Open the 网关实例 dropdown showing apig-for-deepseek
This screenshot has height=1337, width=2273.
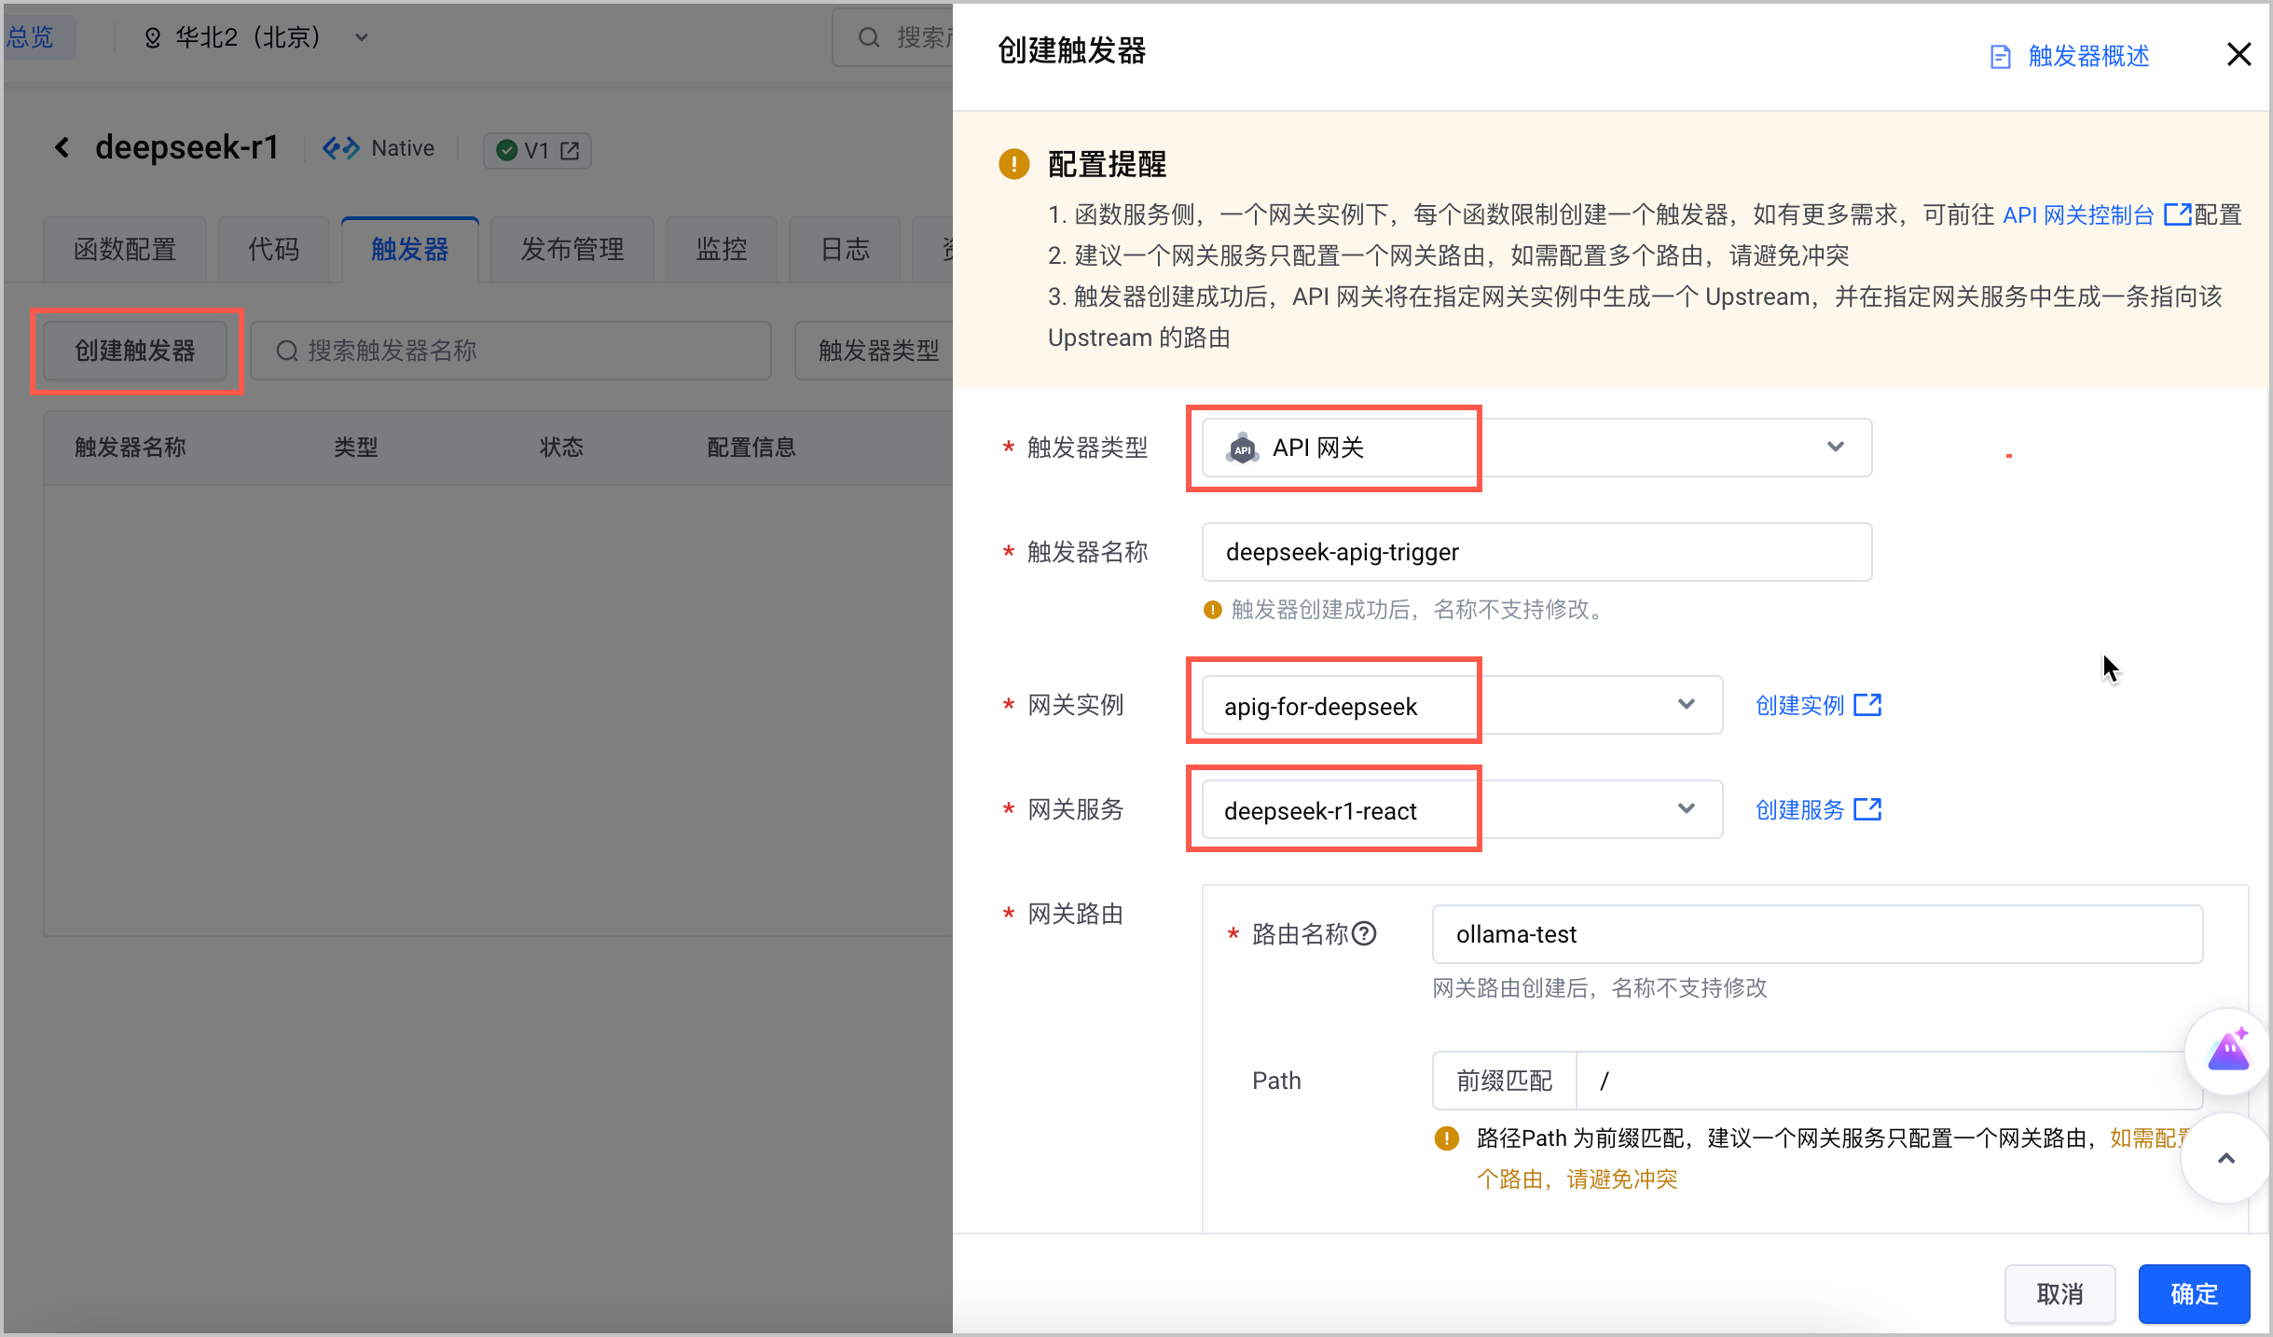[1462, 705]
